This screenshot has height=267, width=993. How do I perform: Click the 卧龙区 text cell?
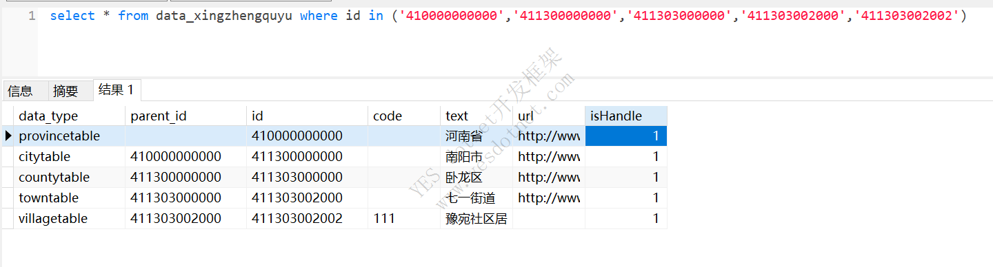[x=476, y=178]
